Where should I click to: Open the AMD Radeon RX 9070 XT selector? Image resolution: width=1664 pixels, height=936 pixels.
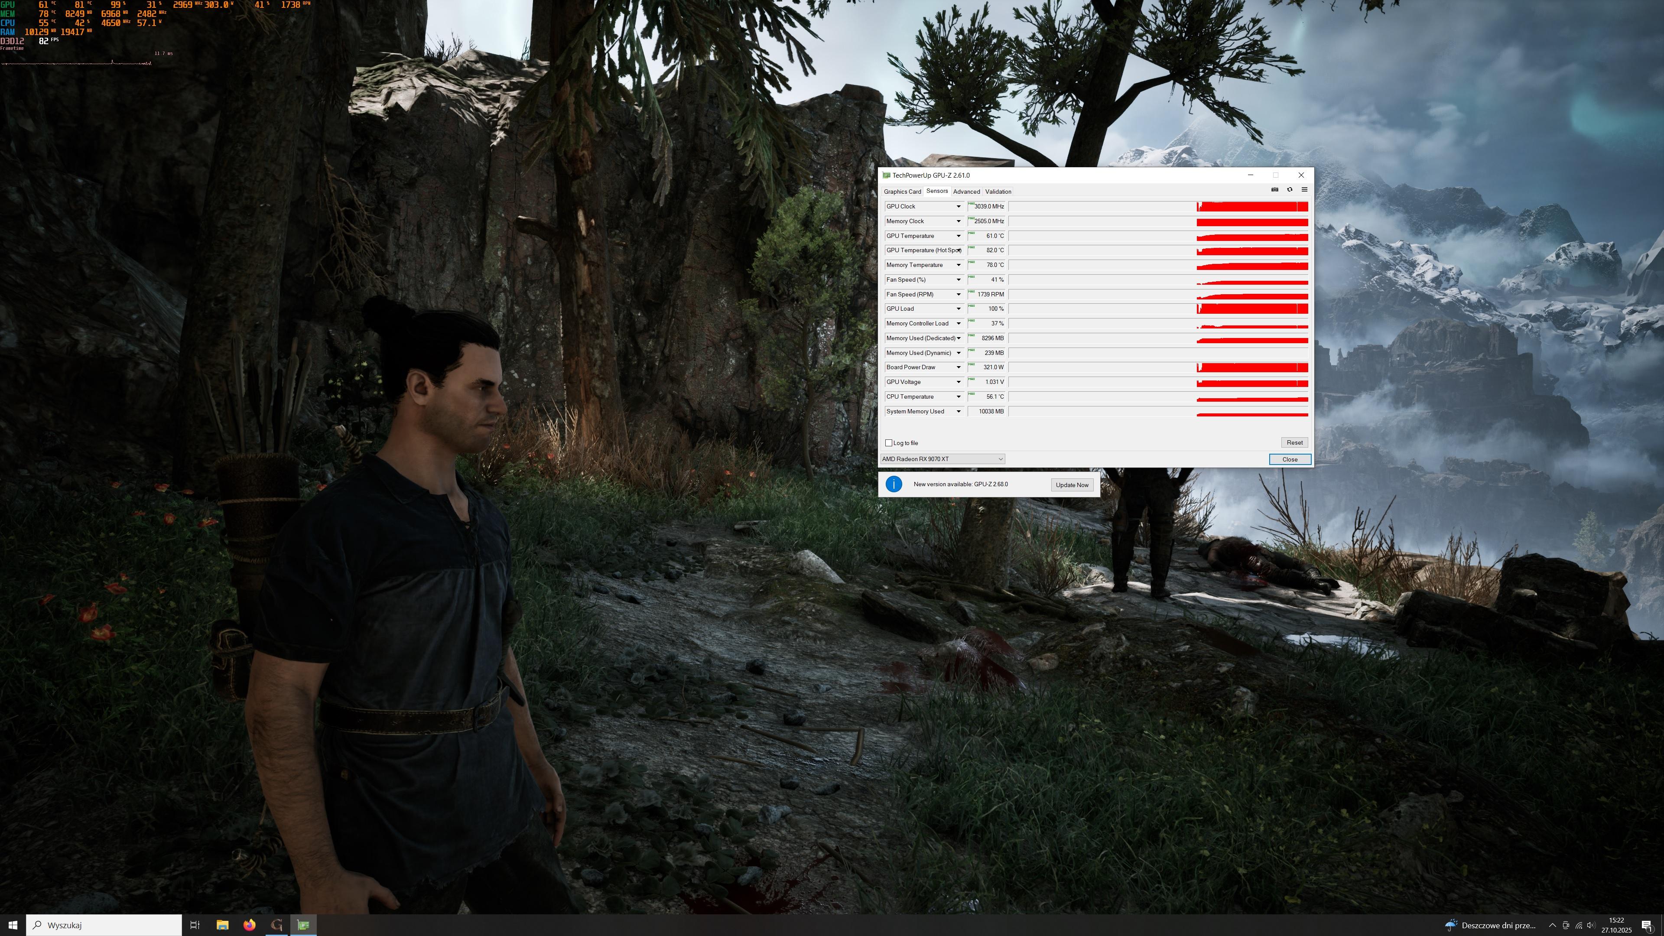pos(942,459)
